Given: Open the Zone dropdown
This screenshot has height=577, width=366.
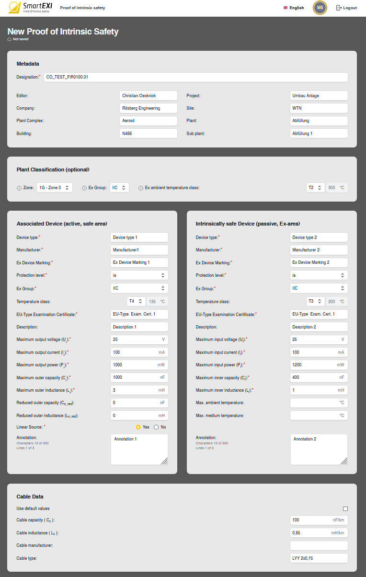Looking at the screenshot, I should [x=55, y=188].
